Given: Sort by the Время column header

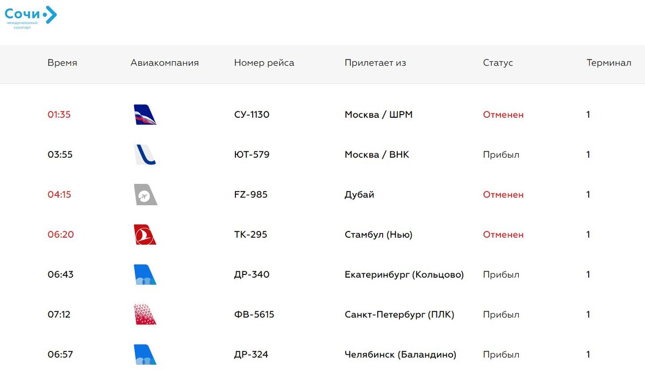Looking at the screenshot, I should coord(62,63).
